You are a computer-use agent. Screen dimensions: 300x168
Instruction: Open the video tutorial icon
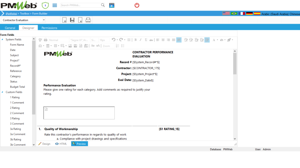coord(111,5)
